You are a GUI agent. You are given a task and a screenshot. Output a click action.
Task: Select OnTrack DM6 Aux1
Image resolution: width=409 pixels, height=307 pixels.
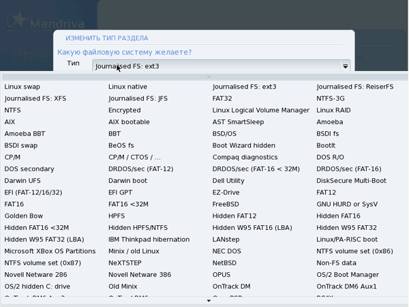coord(346,287)
